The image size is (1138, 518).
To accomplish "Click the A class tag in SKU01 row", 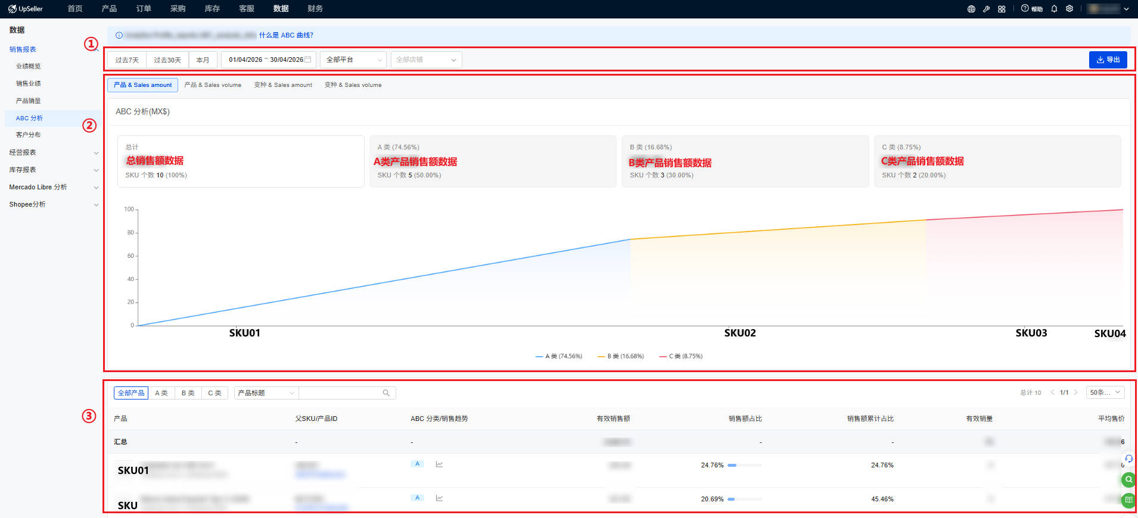I will (x=417, y=464).
